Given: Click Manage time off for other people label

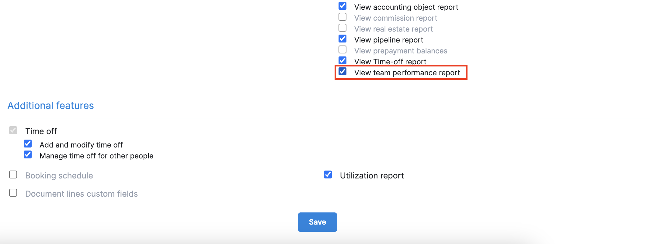Looking at the screenshot, I should click(96, 156).
